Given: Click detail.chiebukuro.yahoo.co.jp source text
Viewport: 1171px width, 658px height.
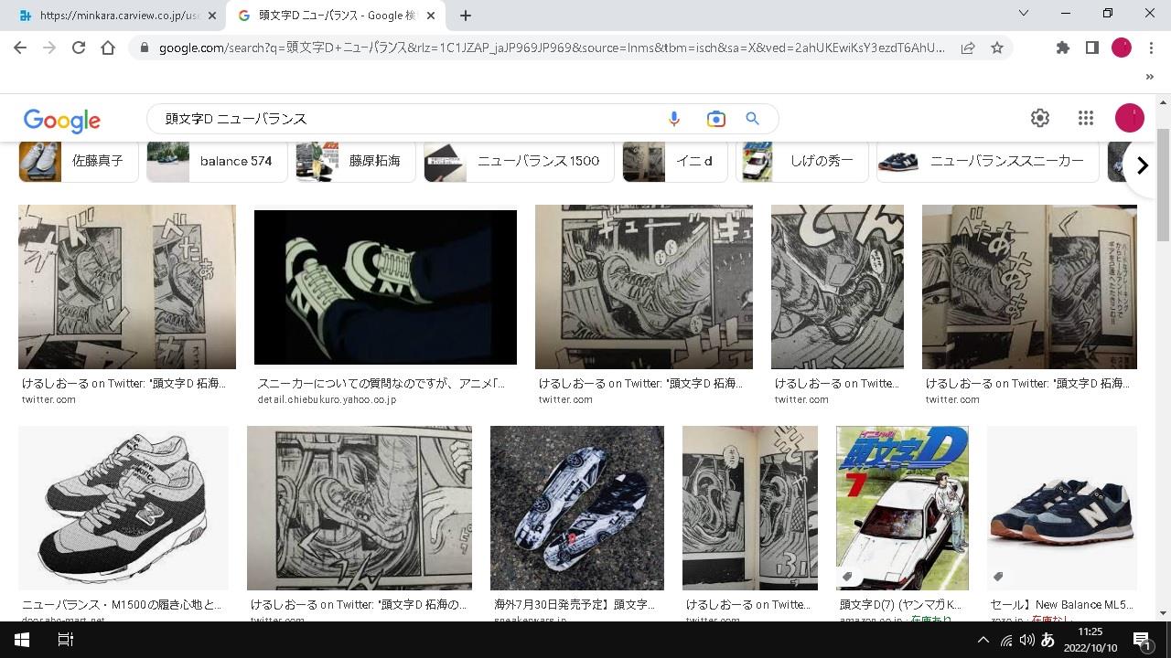Looking at the screenshot, I should pyautogui.click(x=327, y=399).
